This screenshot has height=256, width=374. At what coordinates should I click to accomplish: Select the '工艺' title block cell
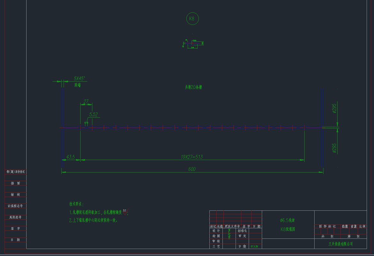(216, 246)
